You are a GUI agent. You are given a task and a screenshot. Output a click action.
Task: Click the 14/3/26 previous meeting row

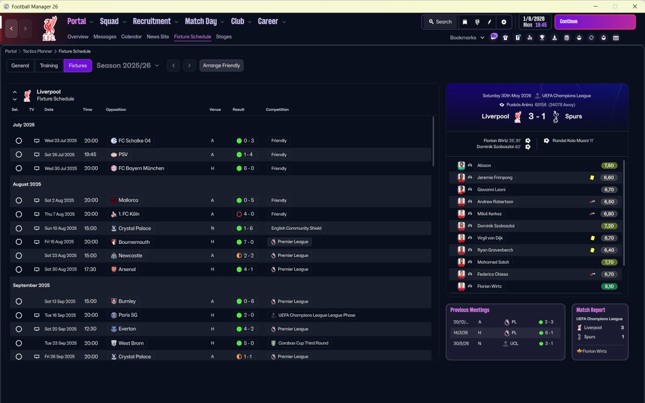[505, 332]
